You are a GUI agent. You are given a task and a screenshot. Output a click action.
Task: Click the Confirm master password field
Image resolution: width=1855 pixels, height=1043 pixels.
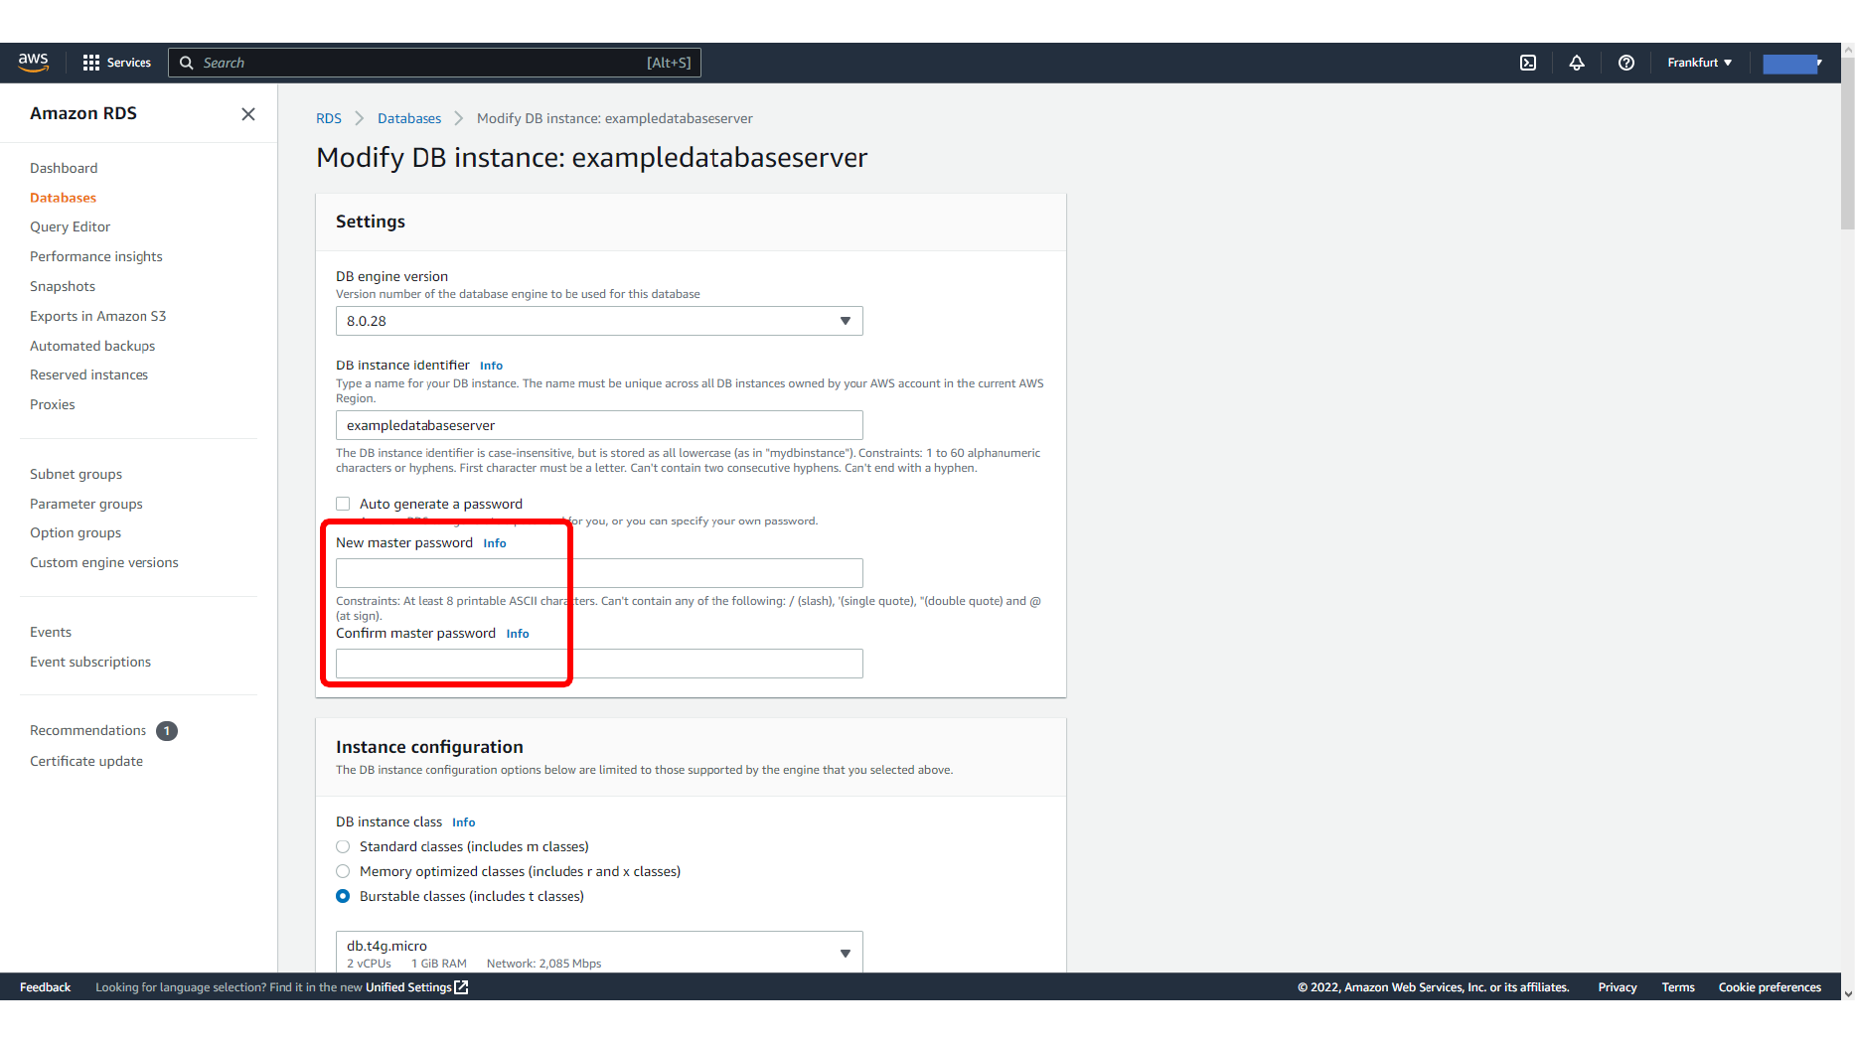599,664
